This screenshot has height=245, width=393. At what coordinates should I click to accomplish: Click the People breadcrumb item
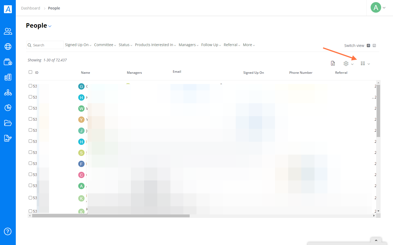tap(54, 8)
